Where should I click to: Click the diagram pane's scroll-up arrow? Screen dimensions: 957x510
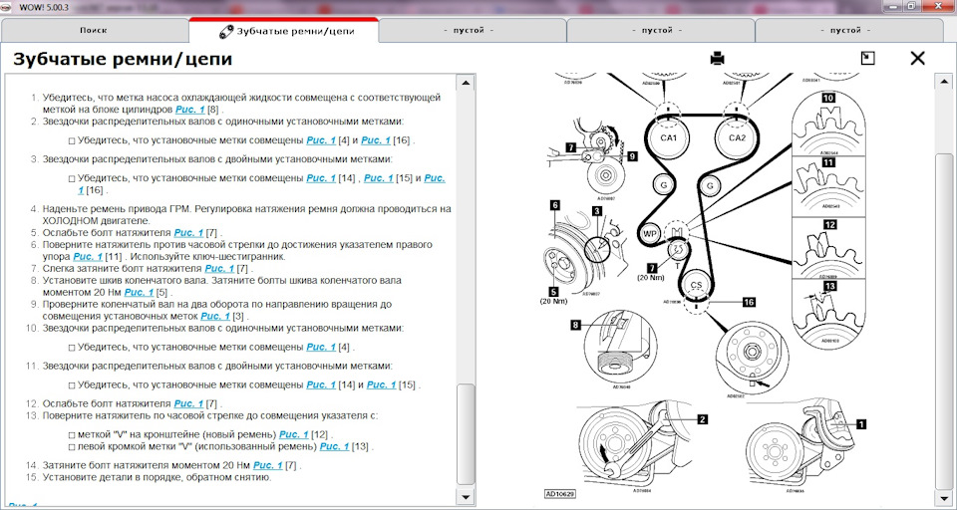(x=945, y=81)
